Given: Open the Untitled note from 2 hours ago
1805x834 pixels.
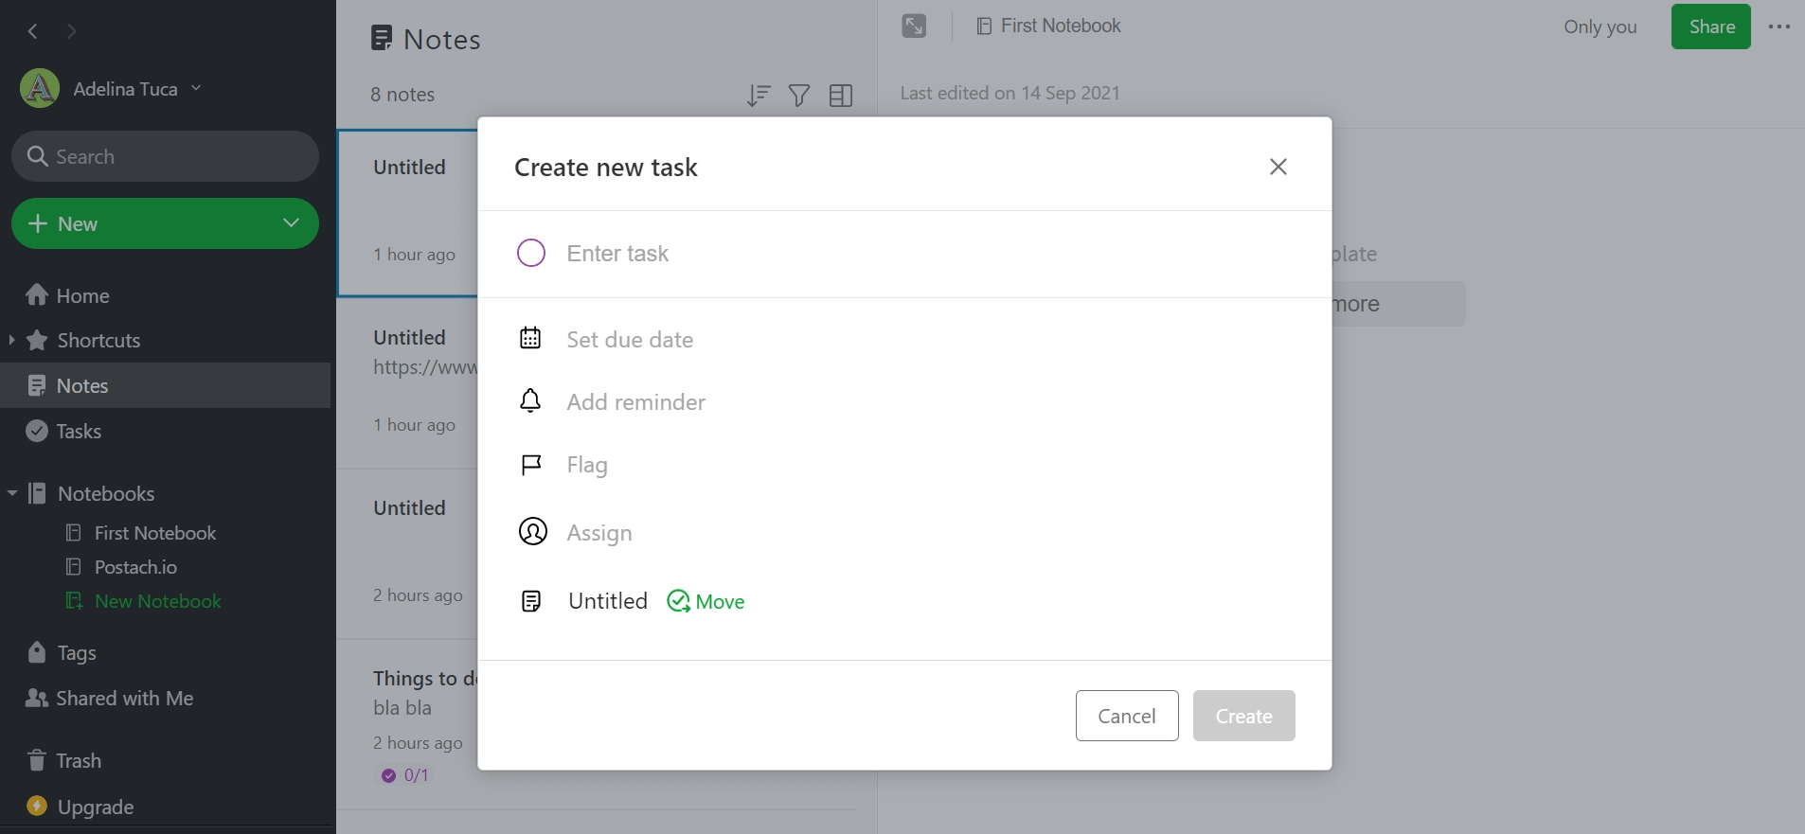Looking at the screenshot, I should click(x=408, y=554).
